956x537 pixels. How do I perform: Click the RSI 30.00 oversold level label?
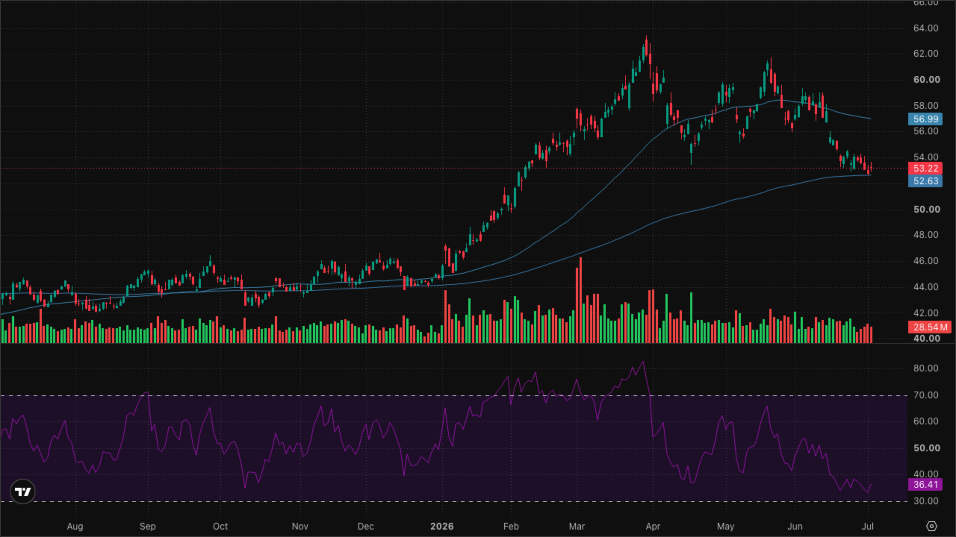coord(926,501)
